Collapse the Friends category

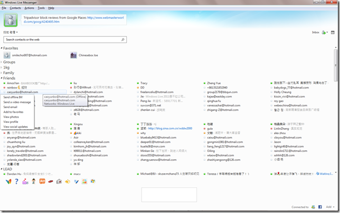[x=2, y=78]
